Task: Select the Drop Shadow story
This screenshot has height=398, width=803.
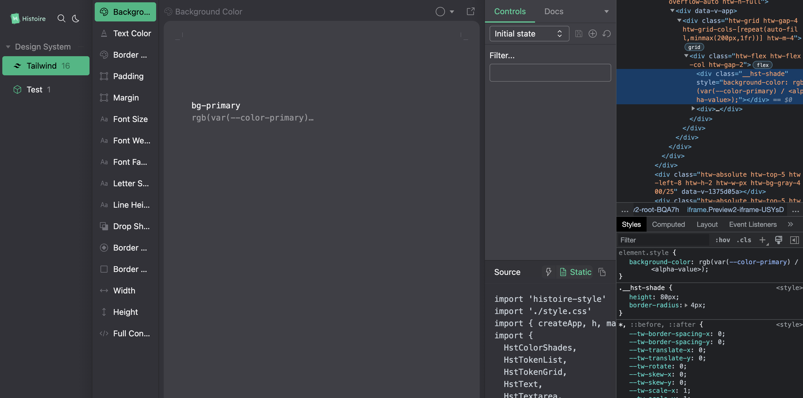Action: pyautogui.click(x=131, y=226)
